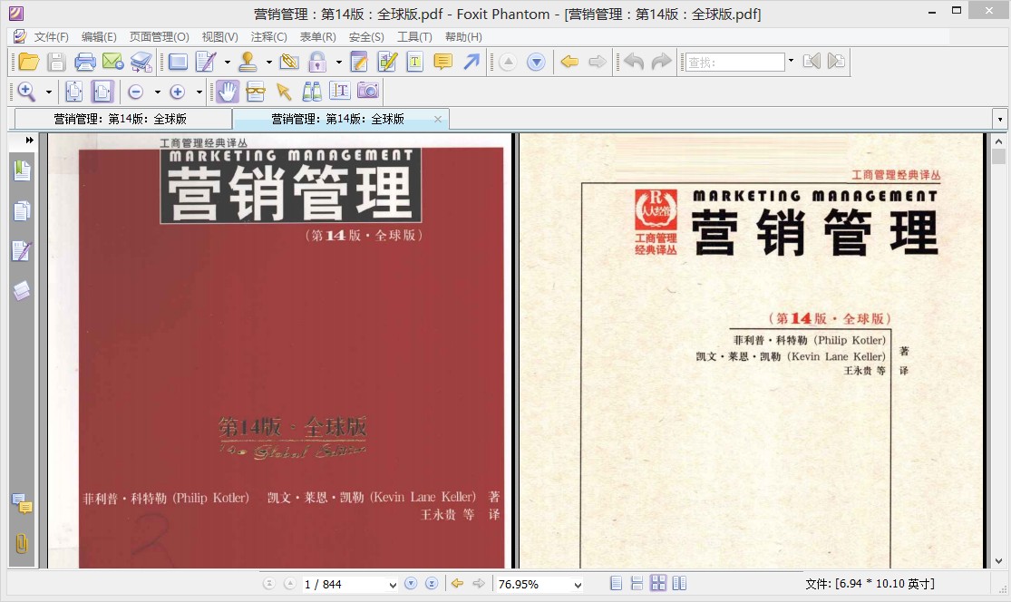1011x602 pixels.
Task: Open the attachments paperclip panel in sidebar
Action: [x=22, y=543]
